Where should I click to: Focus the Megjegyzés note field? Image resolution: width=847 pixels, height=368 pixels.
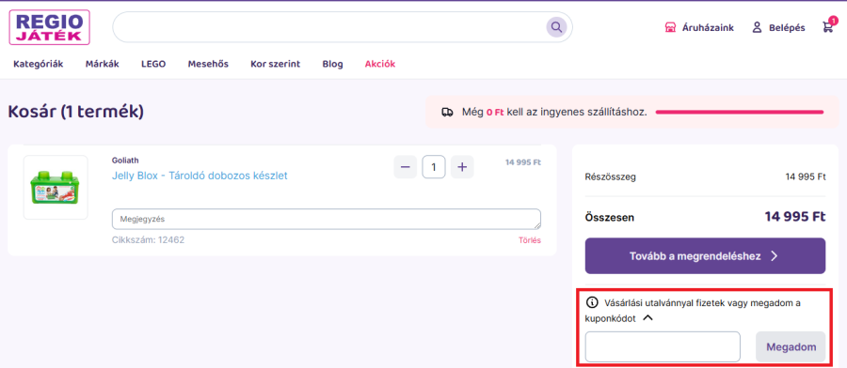click(327, 220)
